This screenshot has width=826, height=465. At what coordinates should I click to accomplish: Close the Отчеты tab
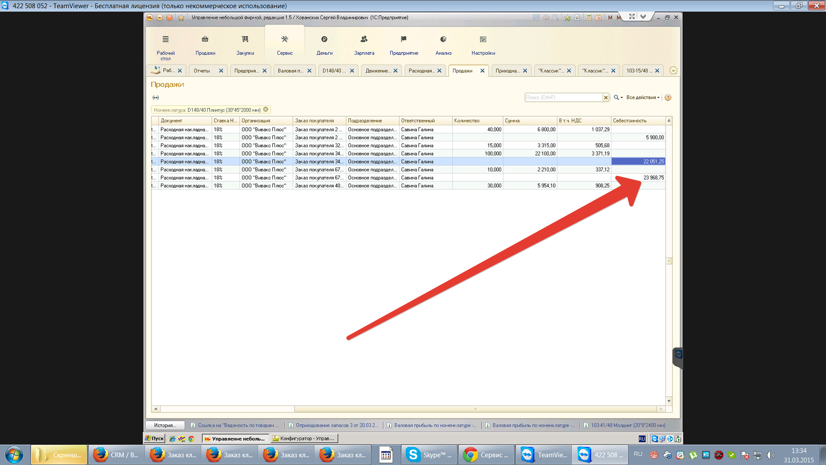[221, 71]
